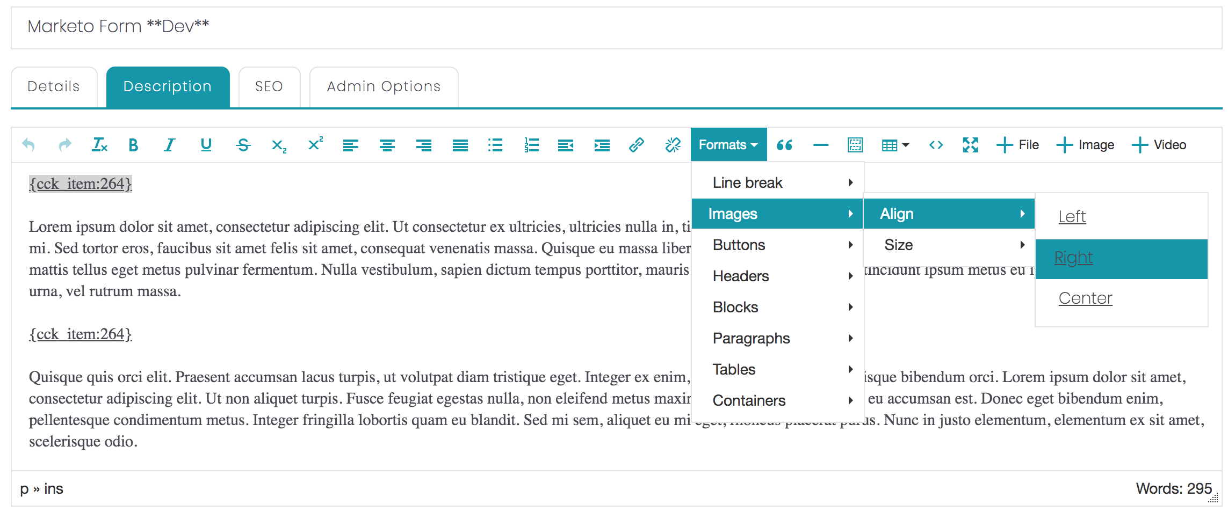Open the Formats dropdown
Image resolution: width=1228 pixels, height=512 pixels.
click(728, 145)
